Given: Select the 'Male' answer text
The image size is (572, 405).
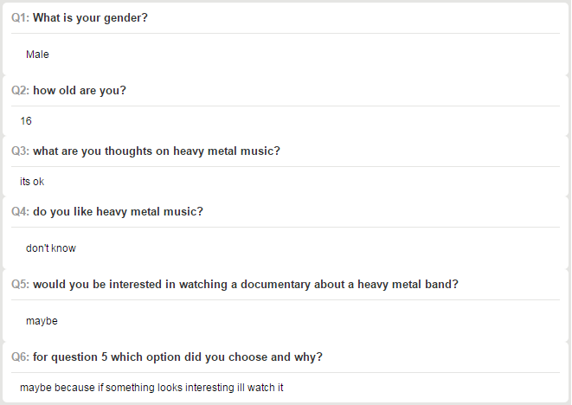Looking at the screenshot, I should [37, 55].
